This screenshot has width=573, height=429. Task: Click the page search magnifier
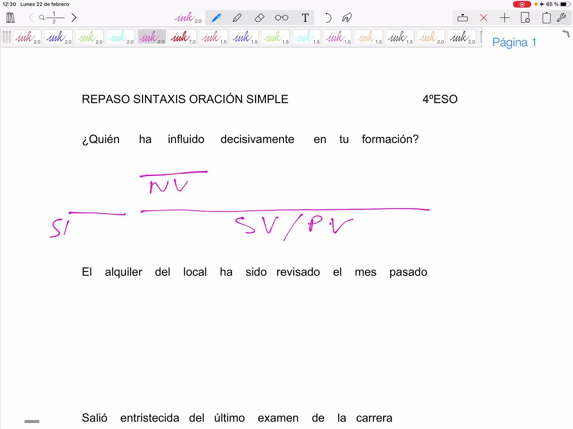42,18
